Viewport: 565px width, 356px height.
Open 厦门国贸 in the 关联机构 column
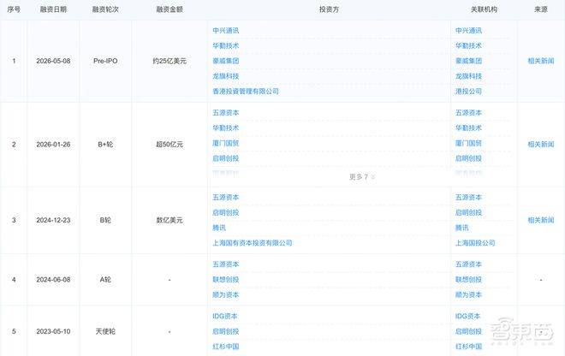click(x=468, y=143)
